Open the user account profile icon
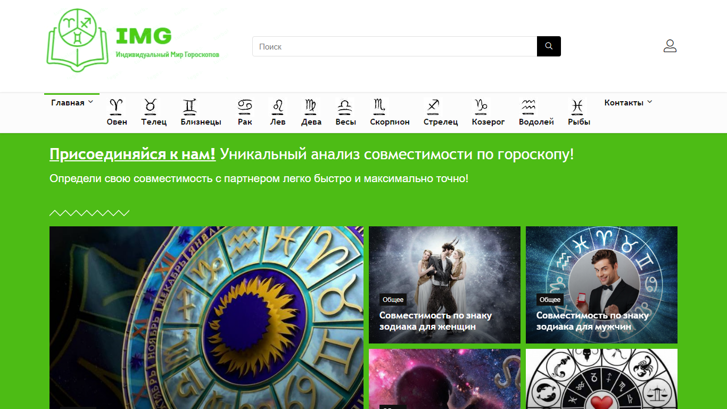This screenshot has height=409, width=727. [x=670, y=46]
